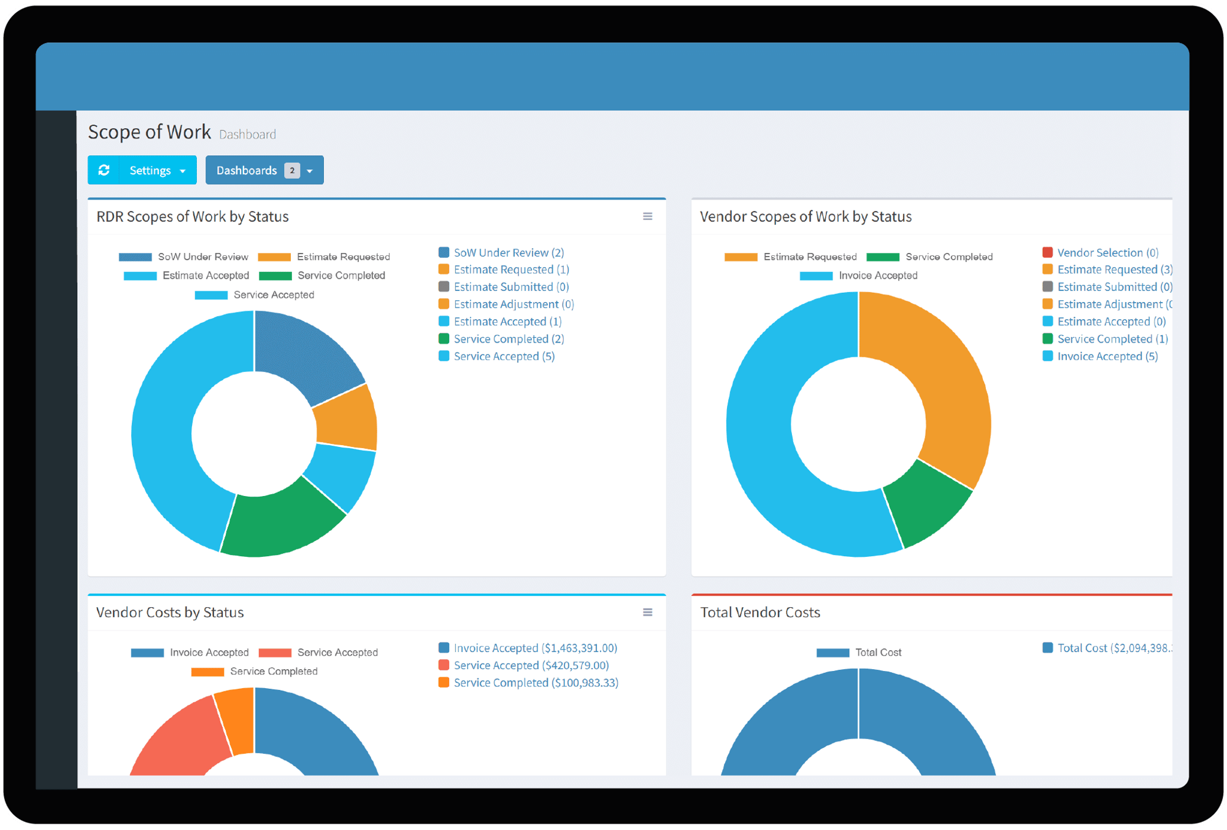
Task: Toggle Estimate Requested in RDR chart legend
Action: 324,257
